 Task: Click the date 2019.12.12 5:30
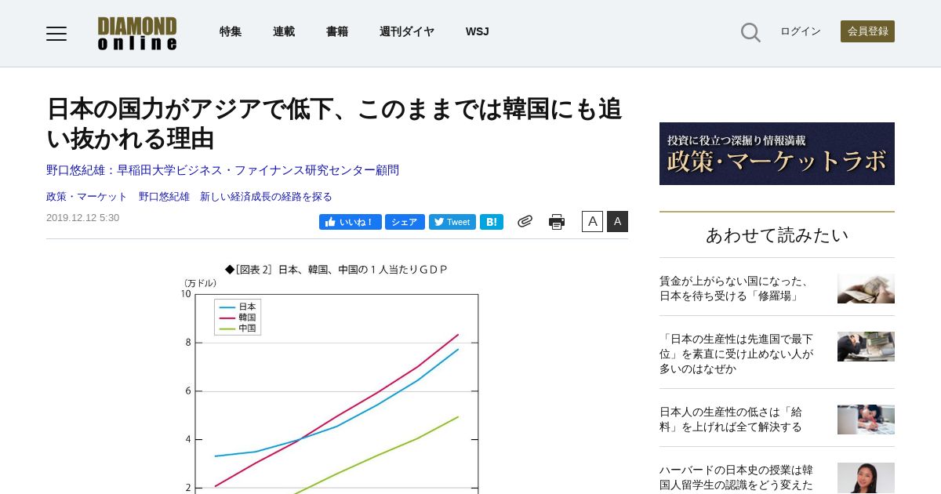tap(82, 218)
